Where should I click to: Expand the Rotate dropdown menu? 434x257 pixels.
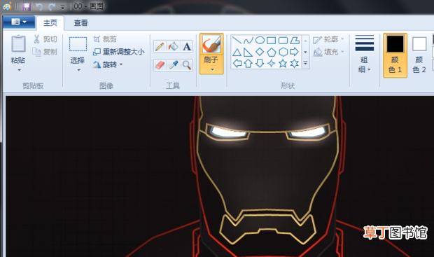pos(121,64)
